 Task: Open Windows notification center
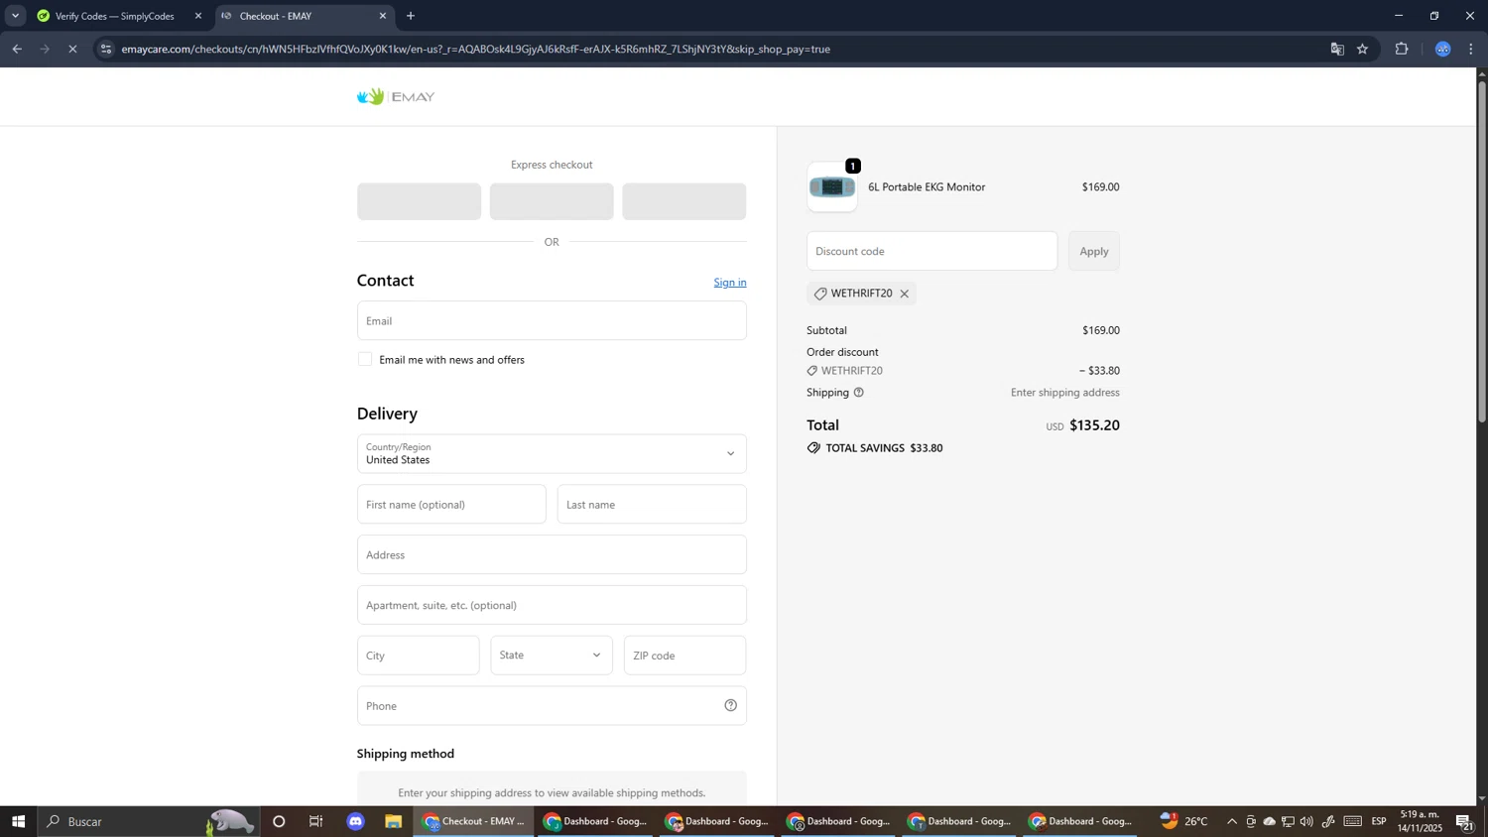tap(1465, 821)
